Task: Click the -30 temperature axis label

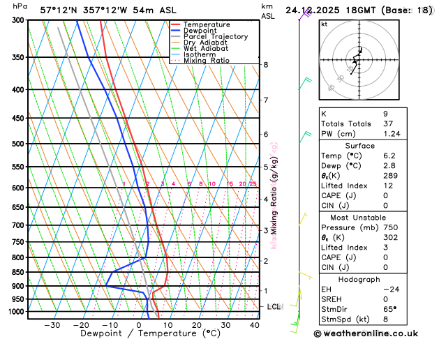Action: [x=52, y=326]
